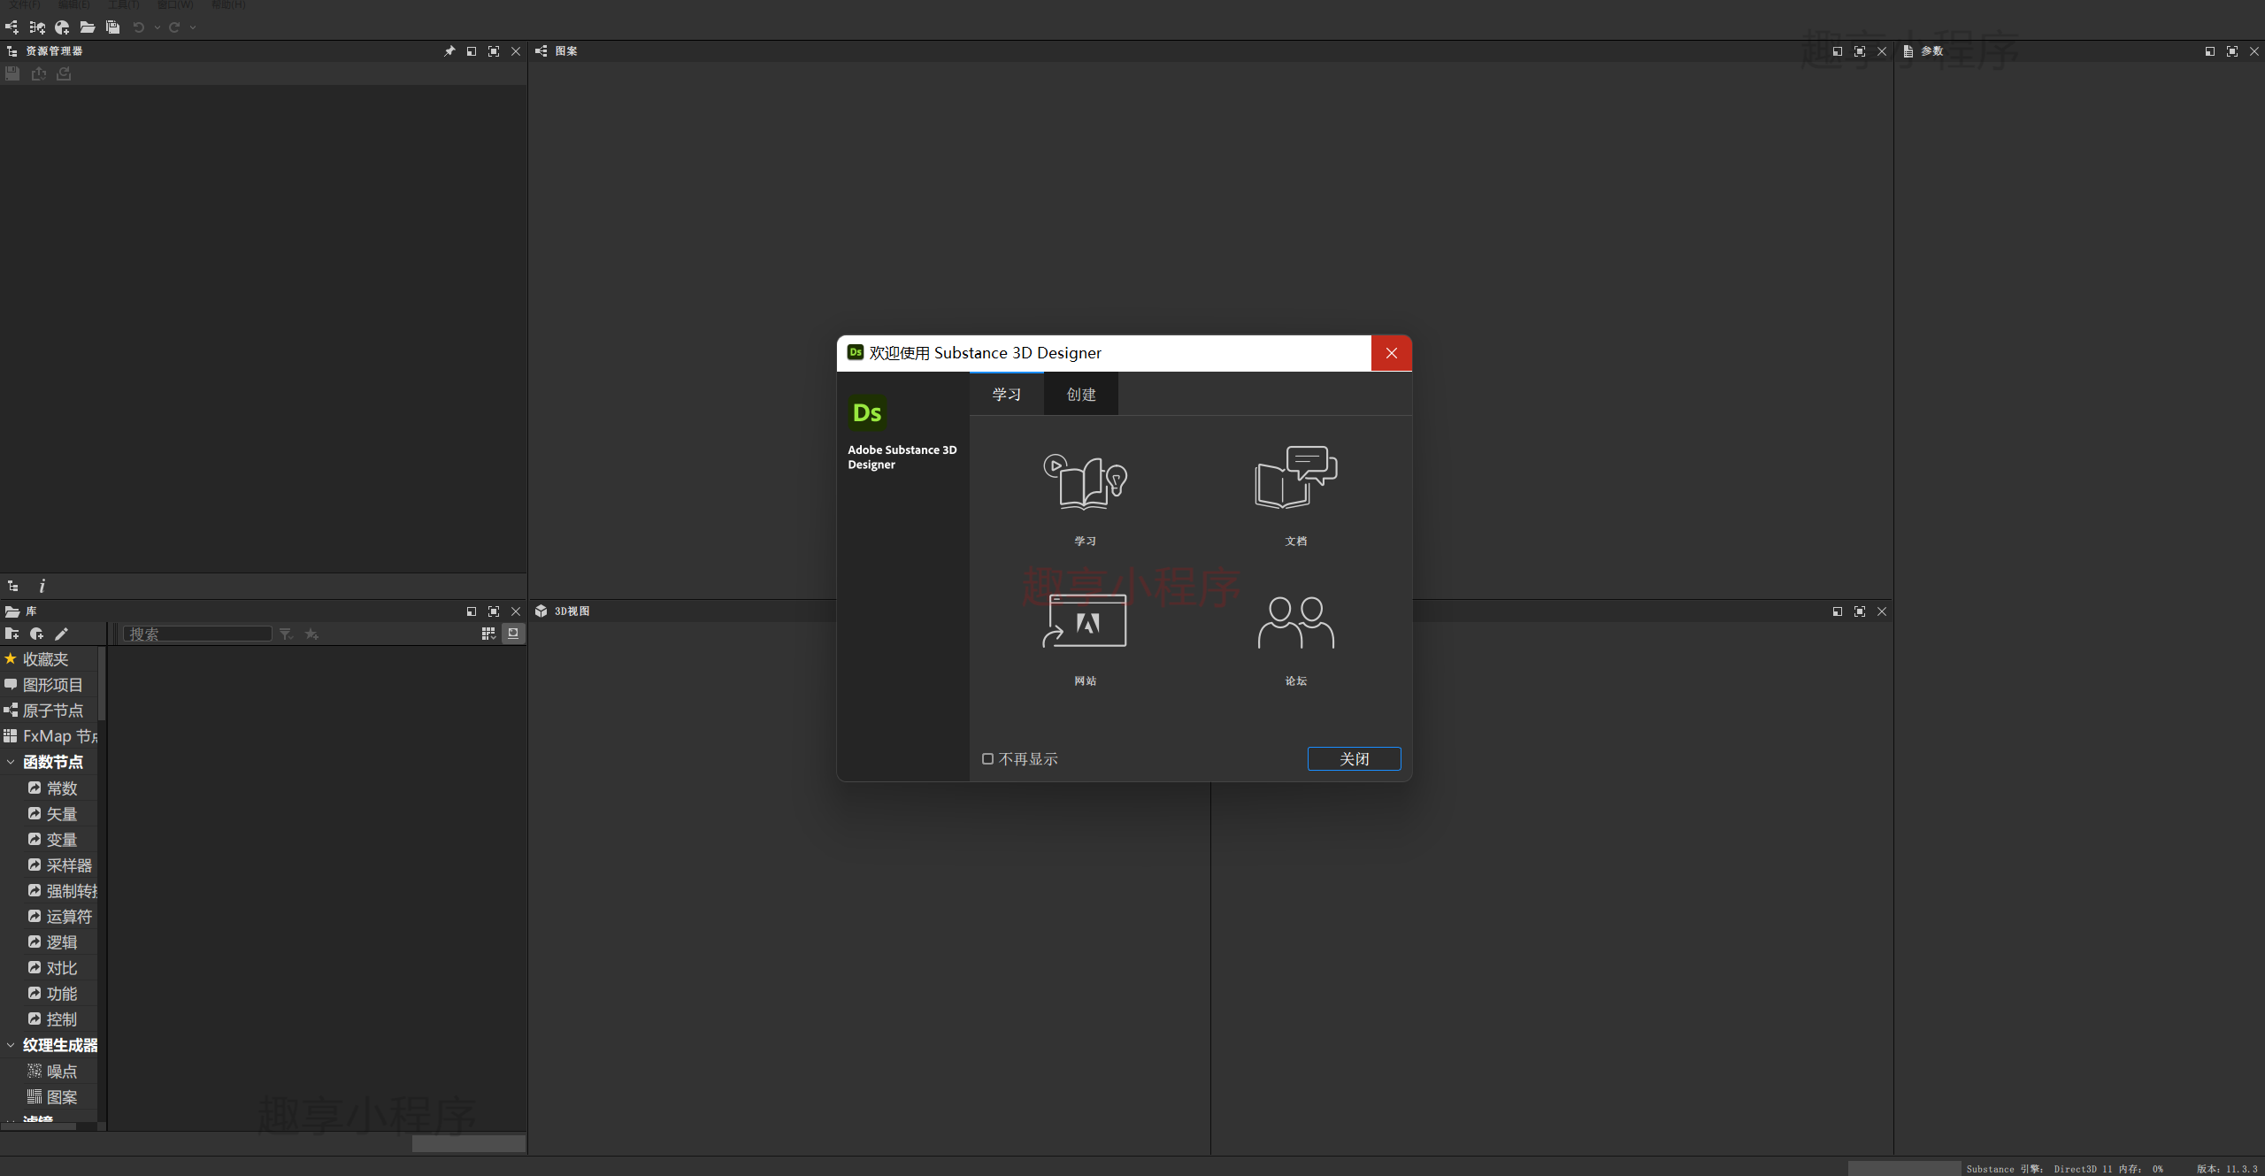
Task: Click the new Substance graph icon in the main toolbar
Action: coord(12,27)
